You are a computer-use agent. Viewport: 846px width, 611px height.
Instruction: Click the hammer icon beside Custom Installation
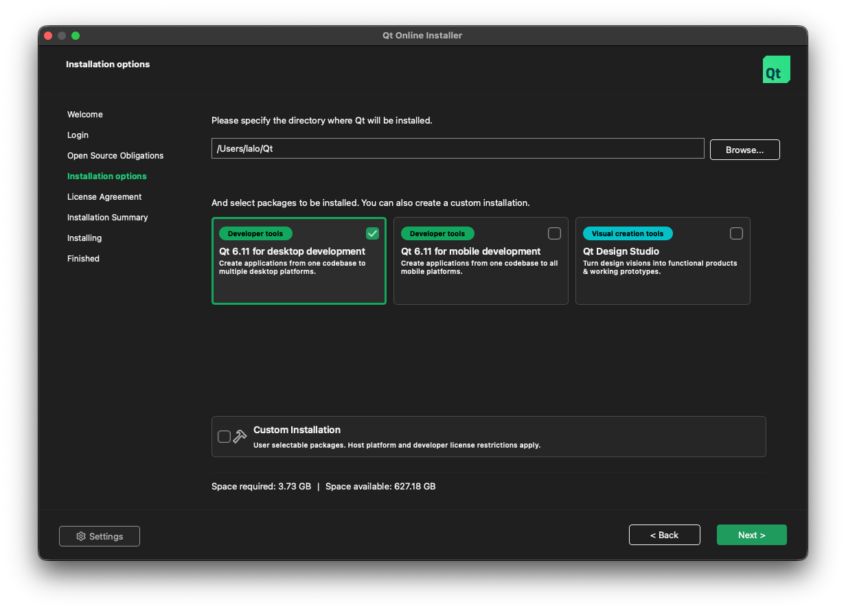[240, 437]
